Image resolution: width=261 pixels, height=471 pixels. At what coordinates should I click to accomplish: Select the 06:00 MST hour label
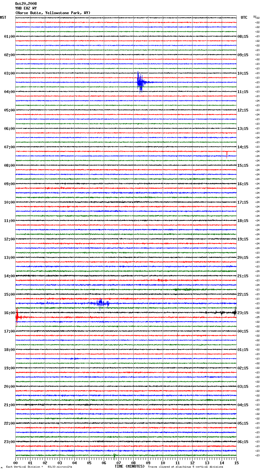(x=10, y=129)
